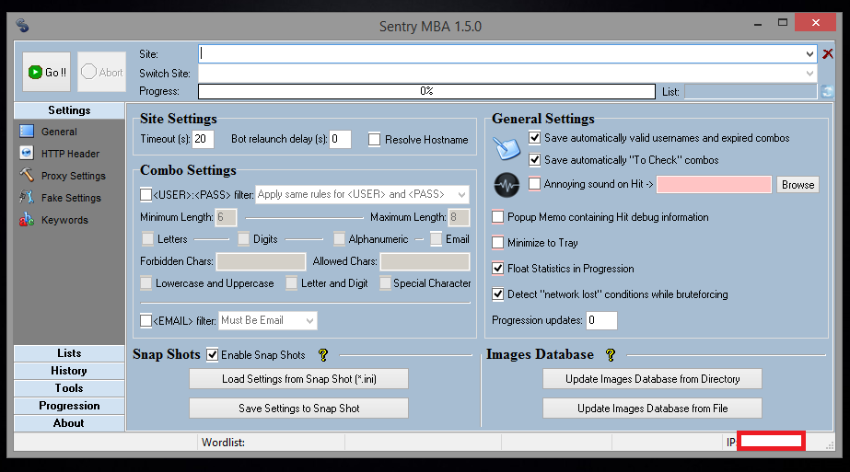The height and width of the screenshot is (472, 850).
Task: Click the Allowed Chars field
Action: 425,261
